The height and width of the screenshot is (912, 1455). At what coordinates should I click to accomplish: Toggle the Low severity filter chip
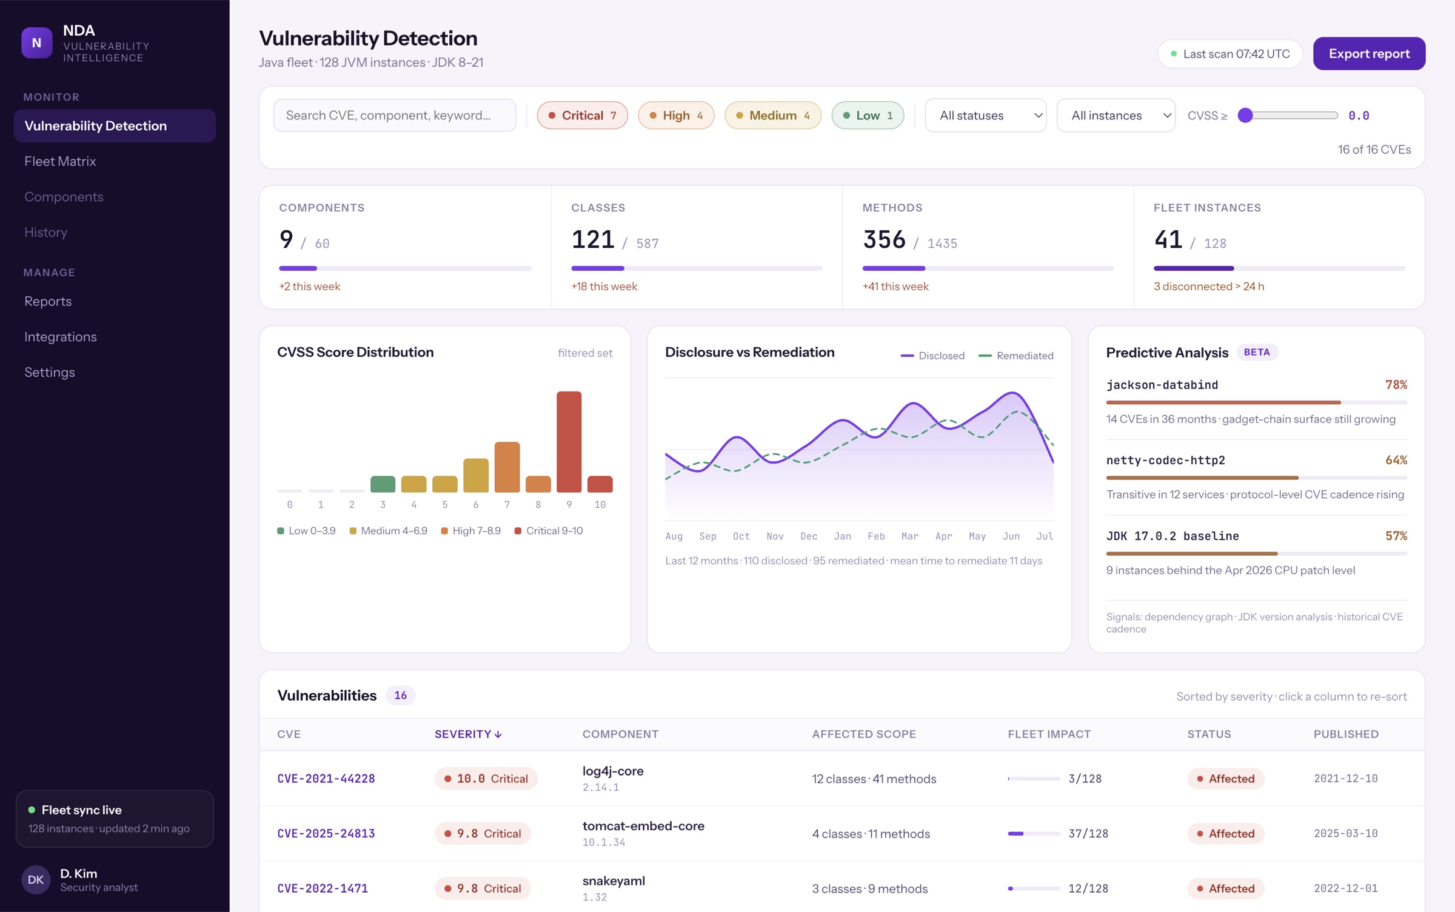[x=868, y=115]
